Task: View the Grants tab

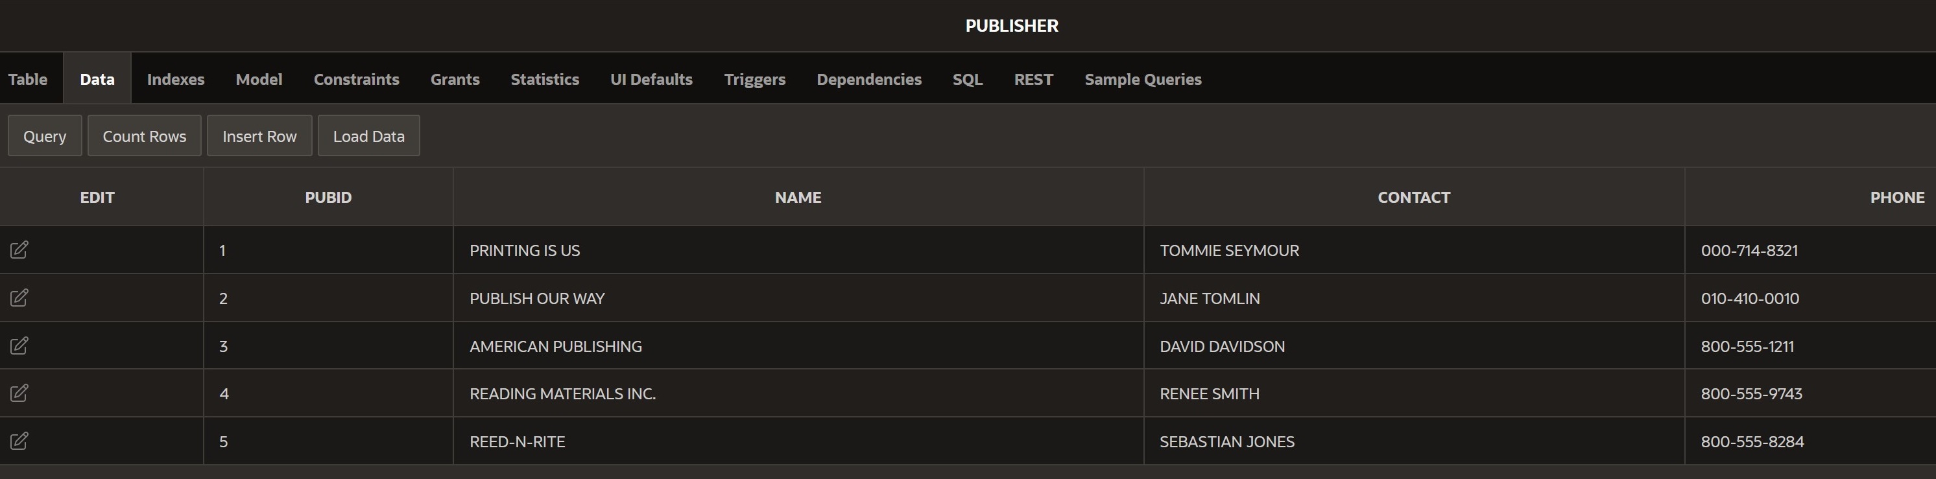Action: tap(455, 79)
